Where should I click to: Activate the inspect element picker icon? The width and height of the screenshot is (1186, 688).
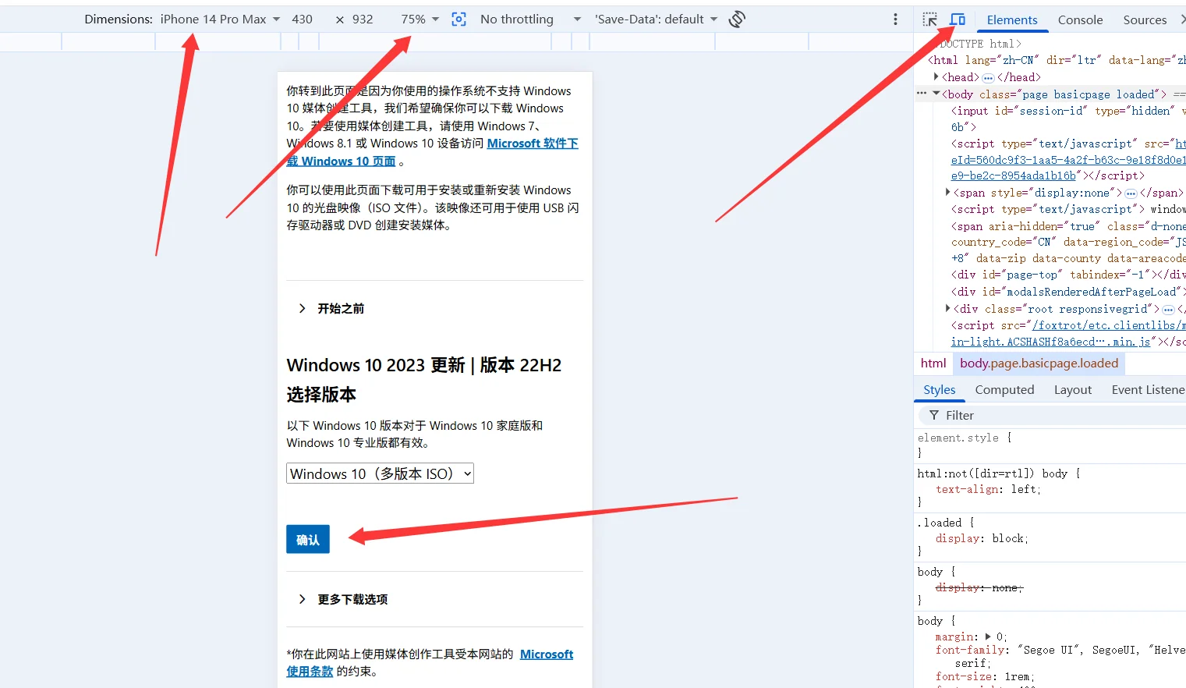coord(930,20)
